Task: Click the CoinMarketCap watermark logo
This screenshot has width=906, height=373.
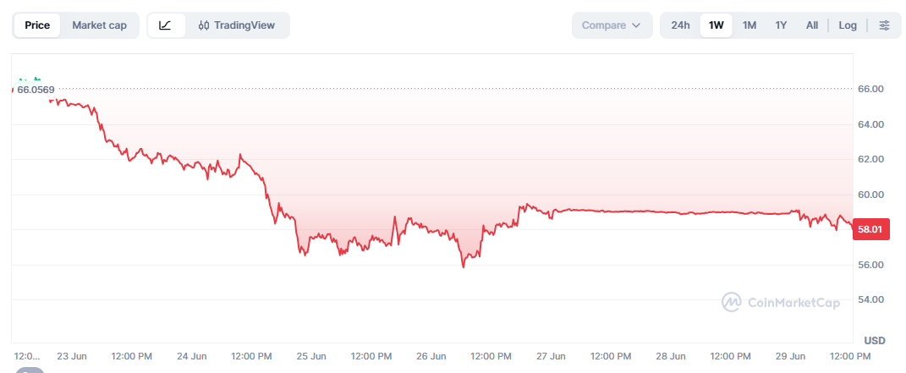Action: [732, 302]
